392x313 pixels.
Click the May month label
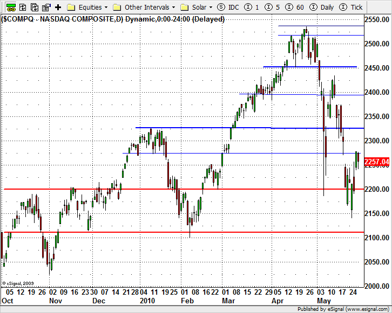[x=324, y=301]
